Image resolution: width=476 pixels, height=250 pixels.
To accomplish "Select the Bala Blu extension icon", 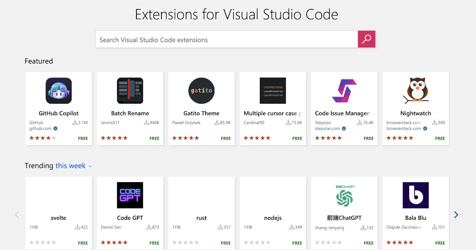I will (415, 195).
